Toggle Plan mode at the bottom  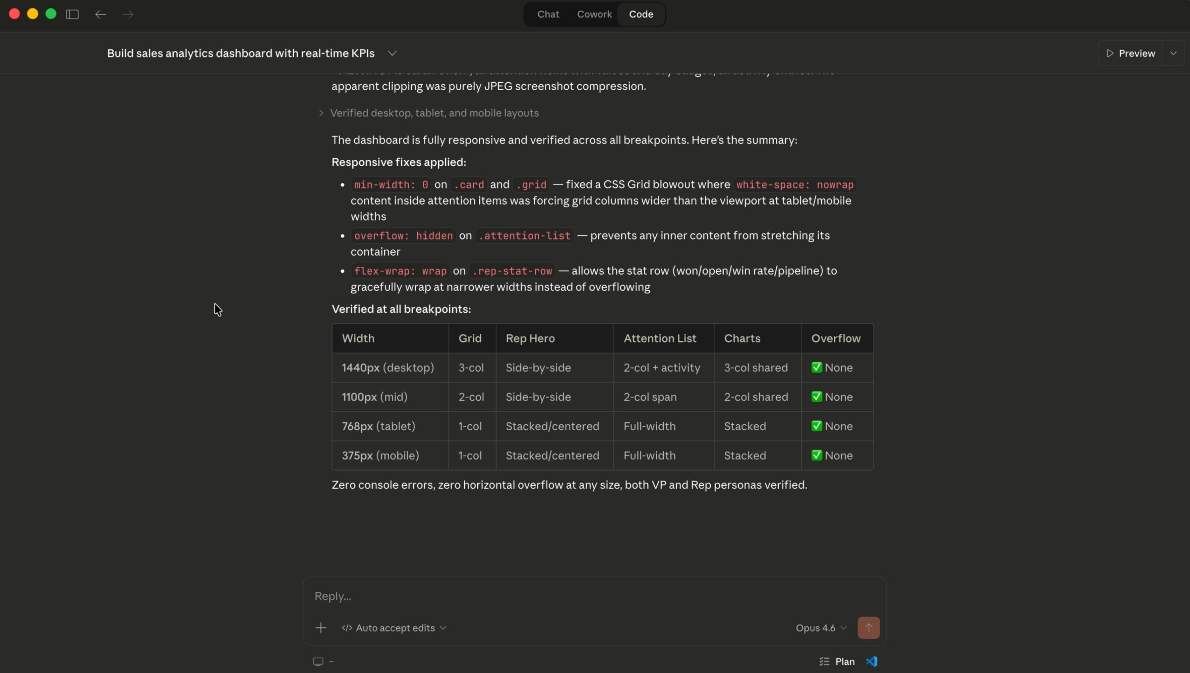844,661
